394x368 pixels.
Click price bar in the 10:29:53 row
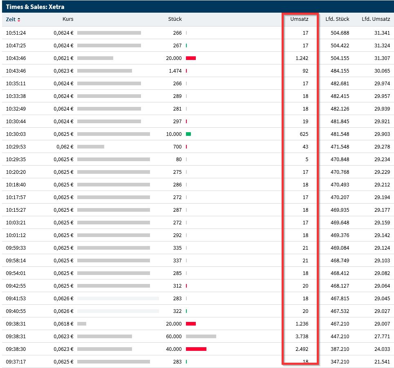point(91,147)
